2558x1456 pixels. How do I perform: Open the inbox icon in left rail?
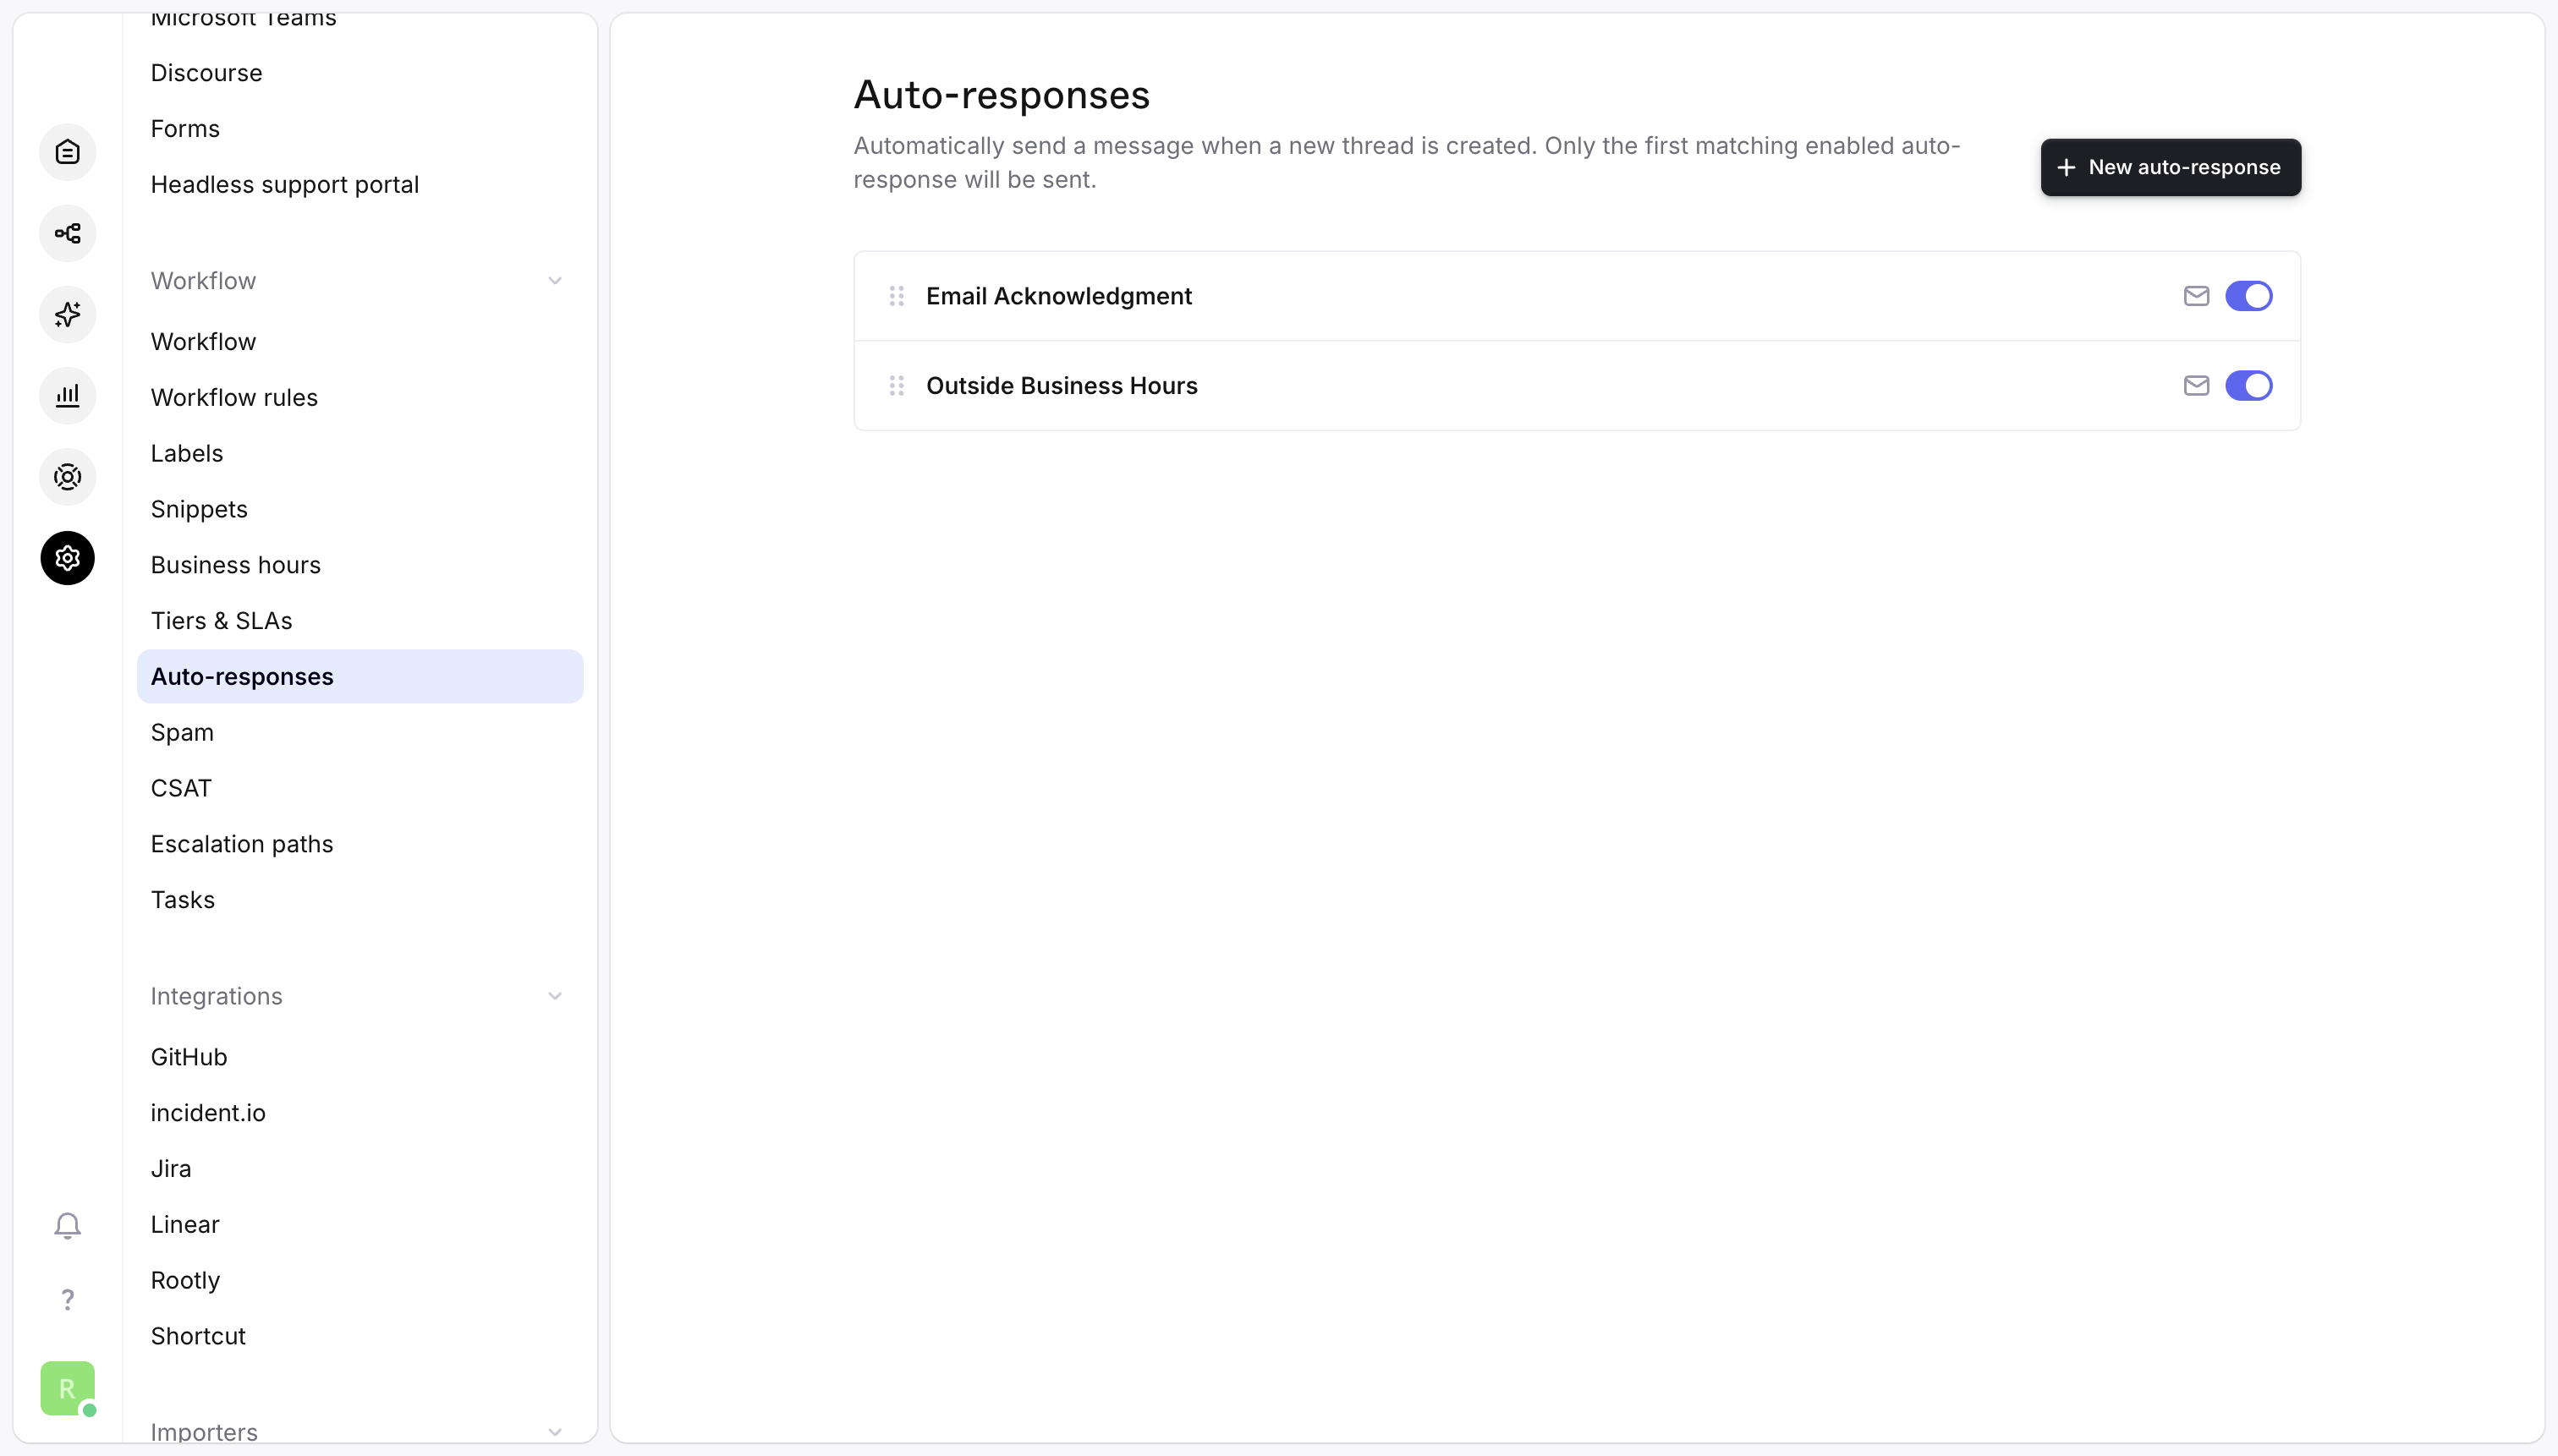(x=67, y=152)
